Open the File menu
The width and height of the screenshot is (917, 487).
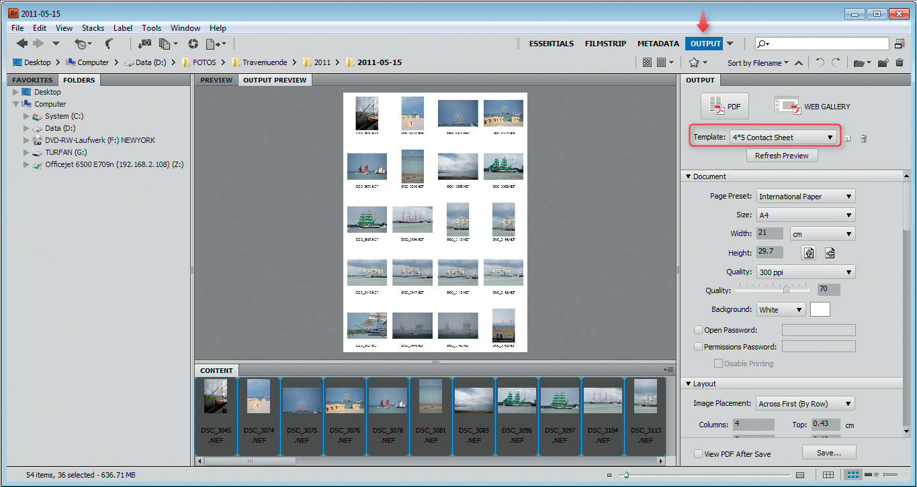click(17, 28)
